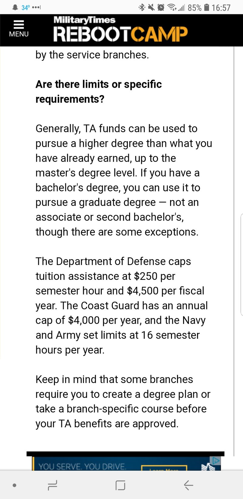Tap the AdChoices icon on the ad
The height and width of the screenshot is (499, 243).
(x=216, y=461)
